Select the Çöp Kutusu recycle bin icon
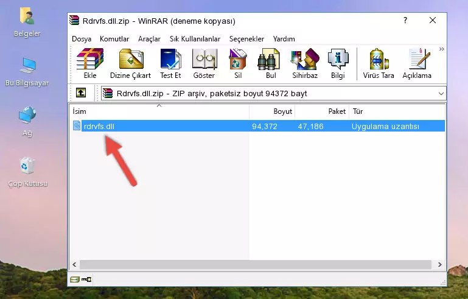Viewport: 468px width, 299px height. pyautogui.click(x=27, y=172)
